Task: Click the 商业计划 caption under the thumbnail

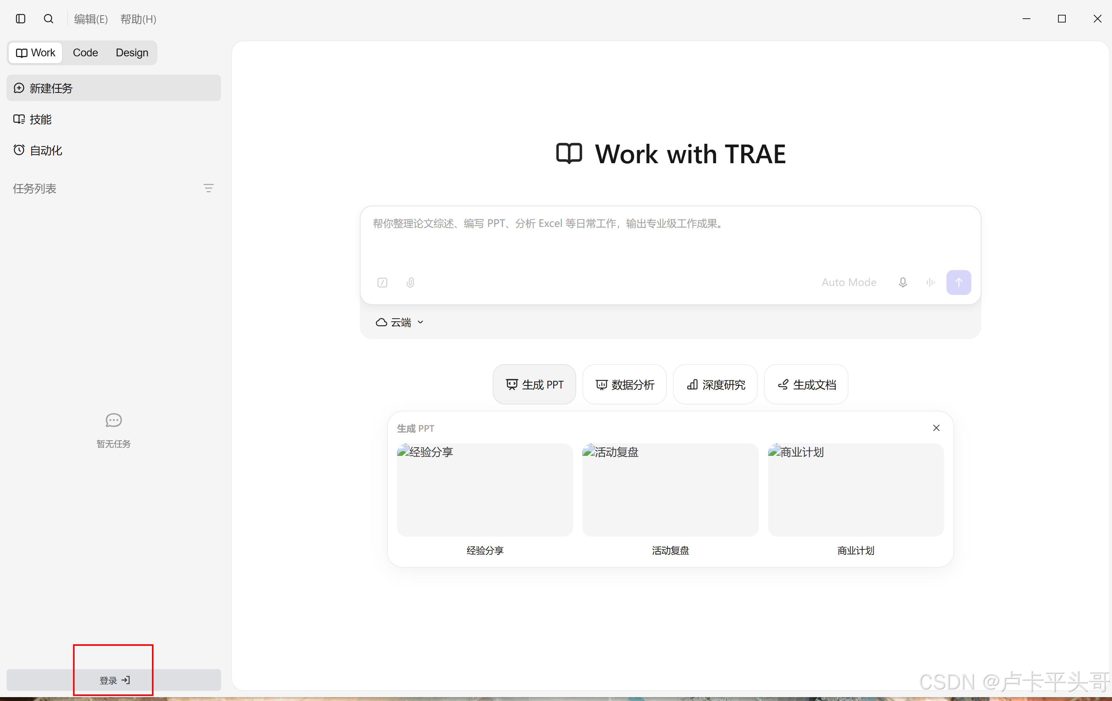Action: (856, 551)
